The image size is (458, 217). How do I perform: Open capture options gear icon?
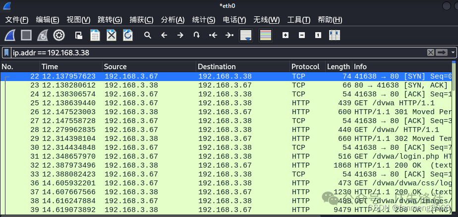[59, 35]
